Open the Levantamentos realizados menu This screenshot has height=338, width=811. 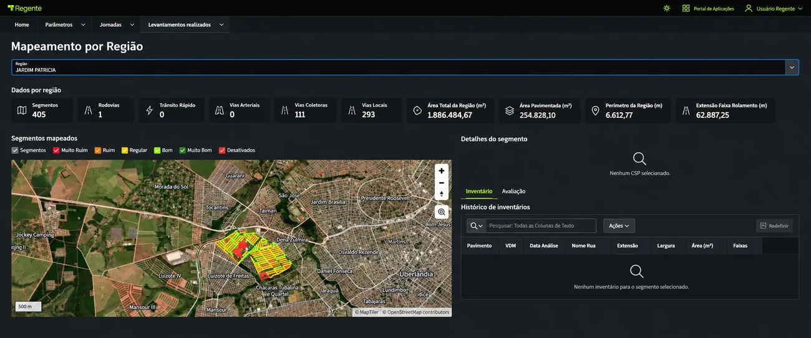pyautogui.click(x=179, y=25)
